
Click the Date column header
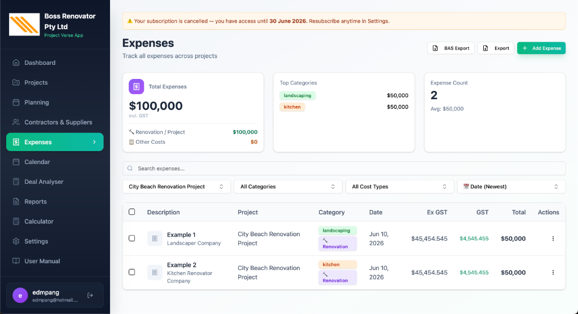(x=375, y=213)
